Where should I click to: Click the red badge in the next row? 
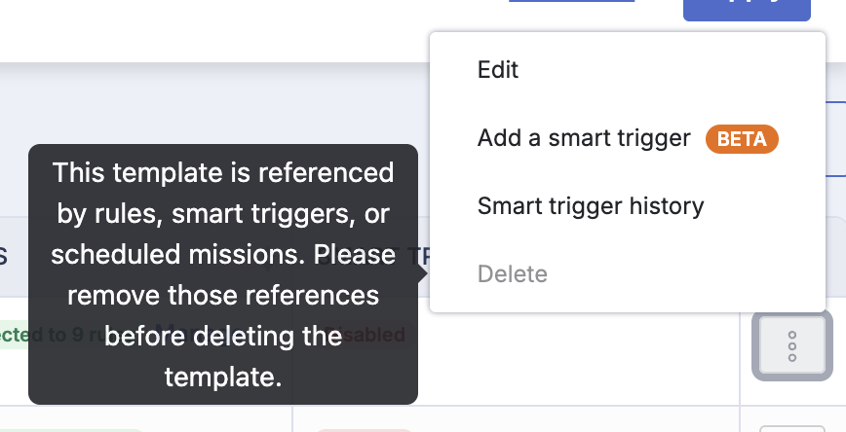pyautogui.click(x=365, y=430)
